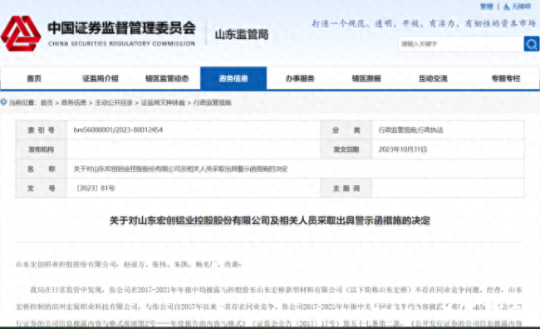This screenshot has height=329, width=540.
Task: Go to 首页 in the breadcrumb
Action: coord(47,103)
